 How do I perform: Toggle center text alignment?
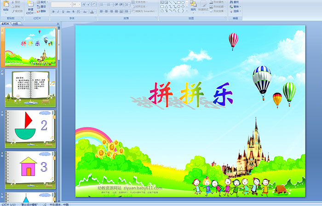pos(106,11)
